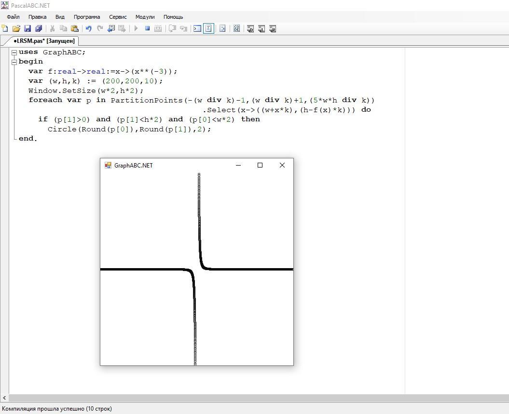
Task: Toggle the highlighted input panel toolbar button
Action: (208, 29)
